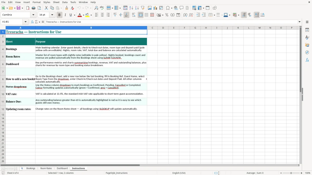
Task: Set left-to-right text direction
Action: point(244,15)
